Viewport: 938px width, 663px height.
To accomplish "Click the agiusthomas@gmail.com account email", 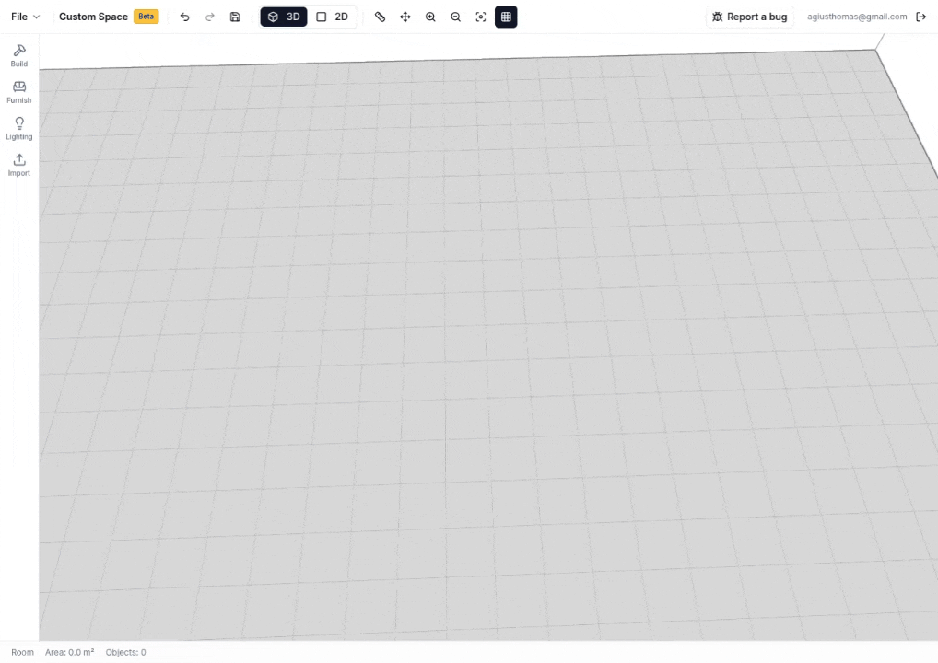I will click(x=857, y=17).
